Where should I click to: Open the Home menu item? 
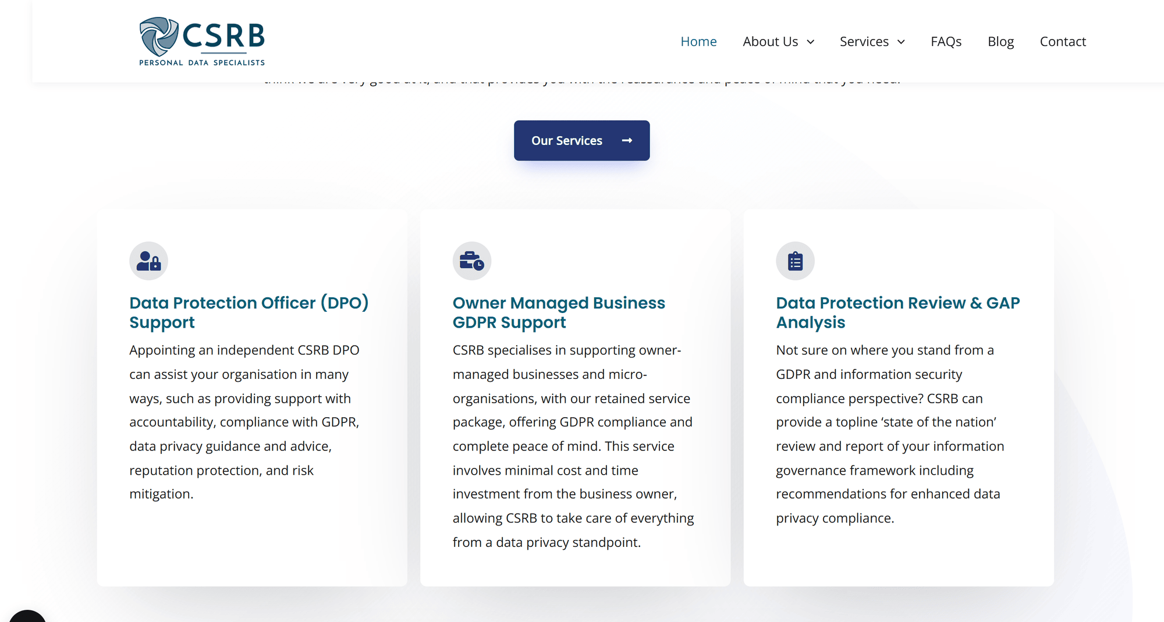tap(698, 42)
